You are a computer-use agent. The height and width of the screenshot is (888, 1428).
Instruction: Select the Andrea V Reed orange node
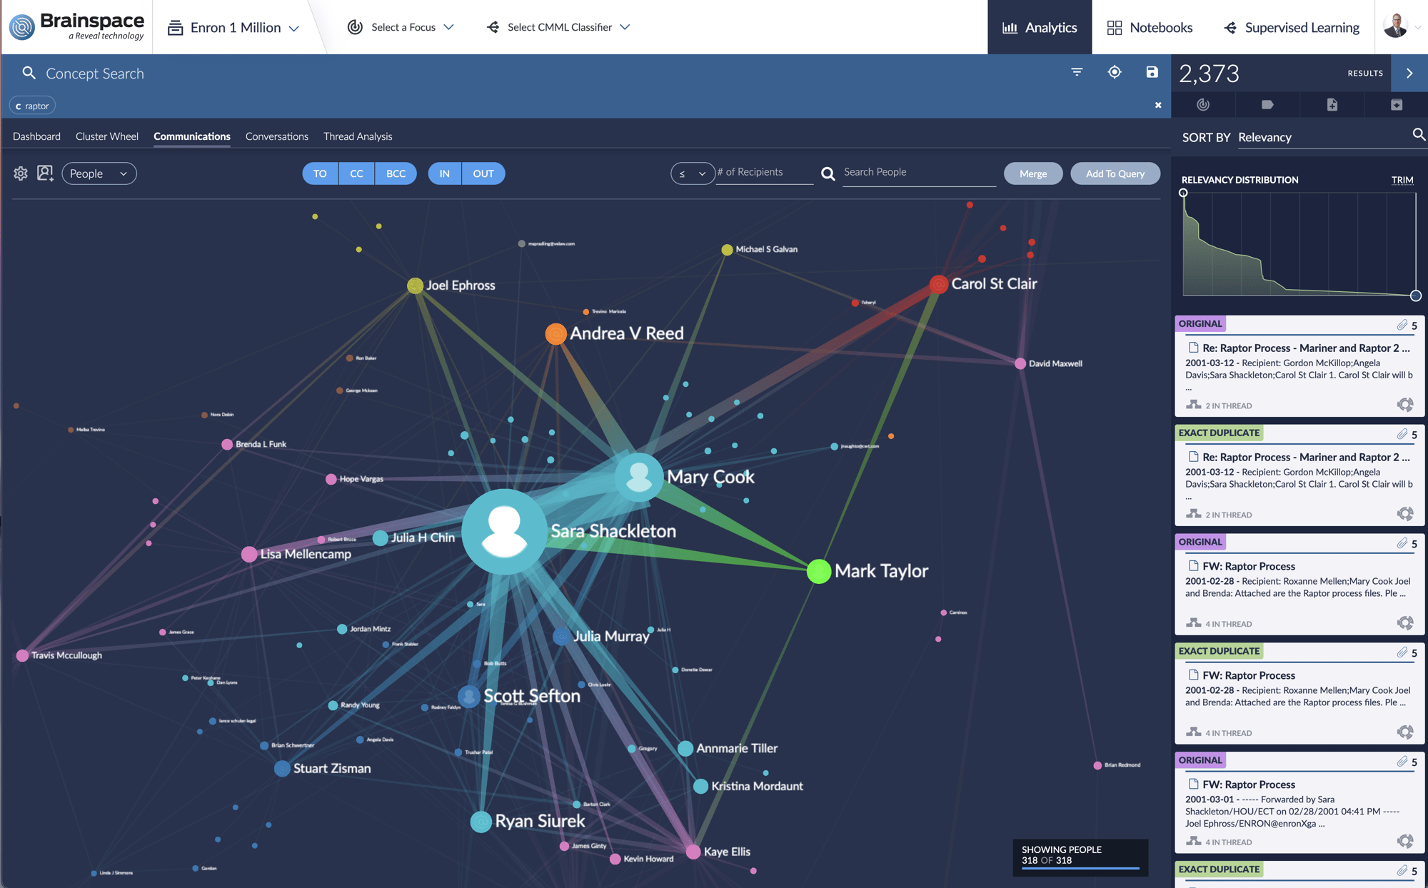coord(555,333)
